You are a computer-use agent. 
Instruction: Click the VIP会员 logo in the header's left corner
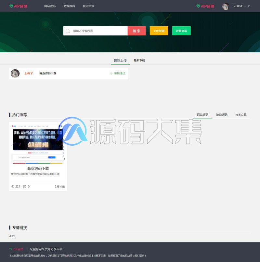18,6
